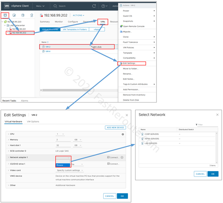Switch to VM Options tab
The height and width of the screenshot is (203, 223).
pos(33,122)
